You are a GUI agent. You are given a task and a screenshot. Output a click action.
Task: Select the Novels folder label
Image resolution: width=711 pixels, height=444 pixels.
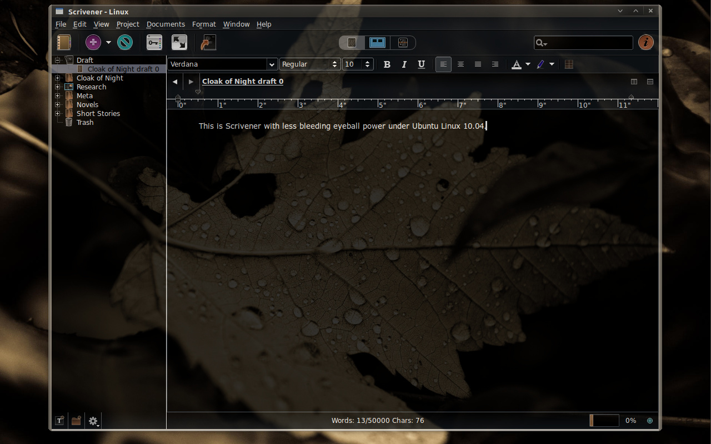pyautogui.click(x=87, y=104)
